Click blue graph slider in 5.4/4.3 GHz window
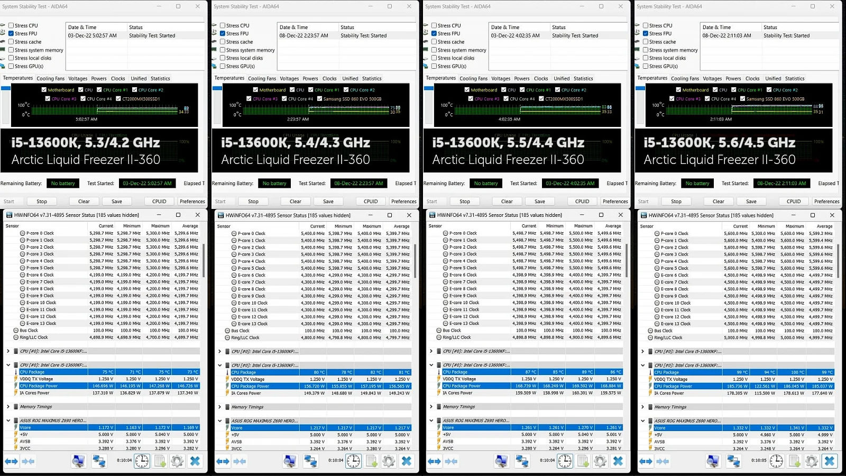Image resolution: width=846 pixels, height=476 pixels. [x=217, y=88]
